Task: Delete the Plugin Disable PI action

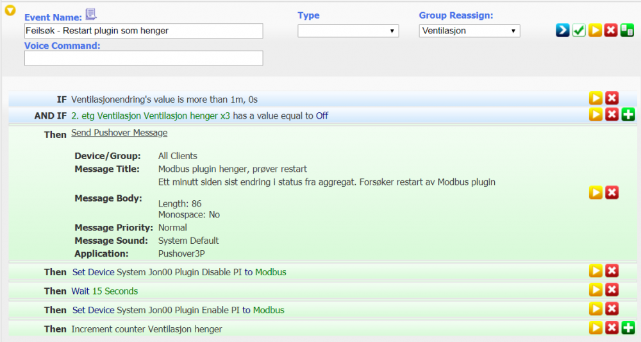Action: click(612, 271)
